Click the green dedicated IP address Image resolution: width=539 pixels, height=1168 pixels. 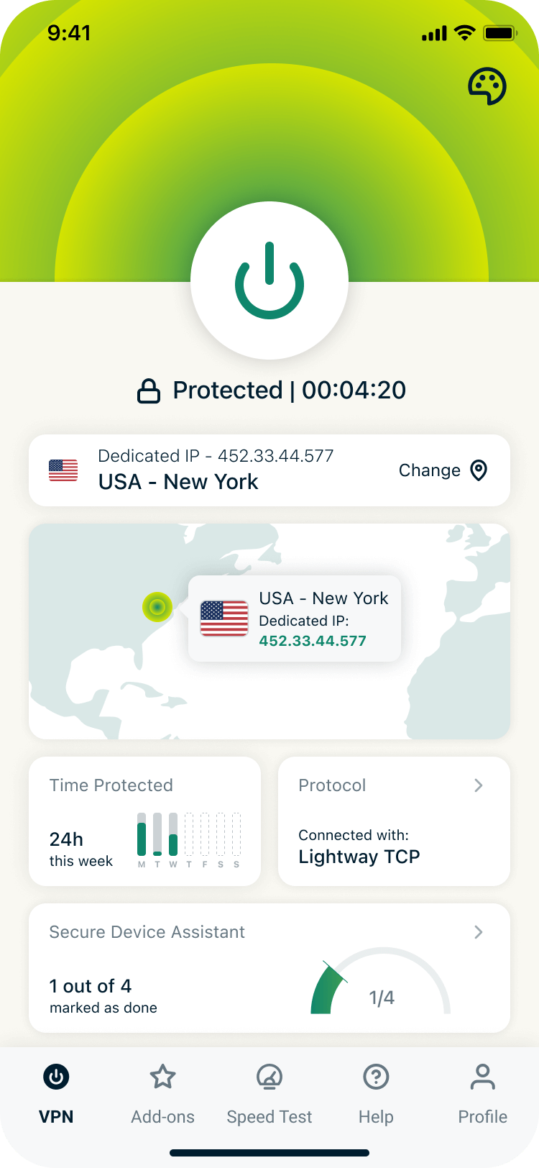313,641
